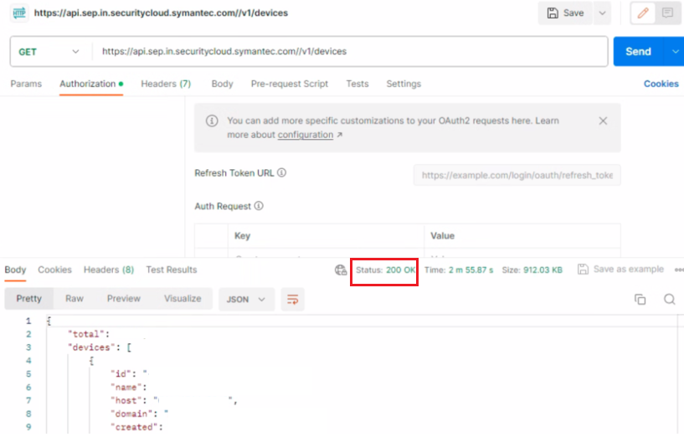
Task: Click the response Time value
Action: click(x=471, y=270)
